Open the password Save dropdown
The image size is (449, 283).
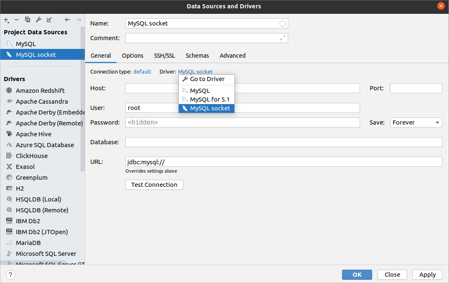tap(415, 122)
